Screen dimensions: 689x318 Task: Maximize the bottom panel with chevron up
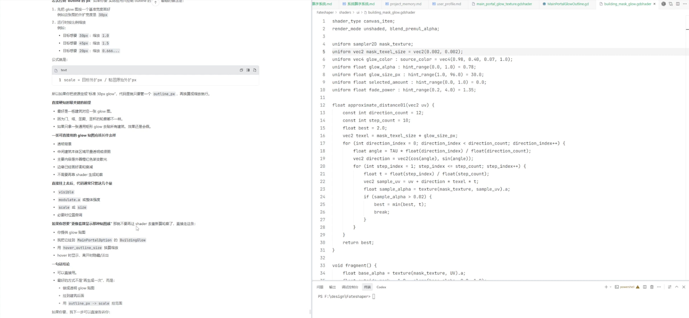pyautogui.click(x=677, y=287)
